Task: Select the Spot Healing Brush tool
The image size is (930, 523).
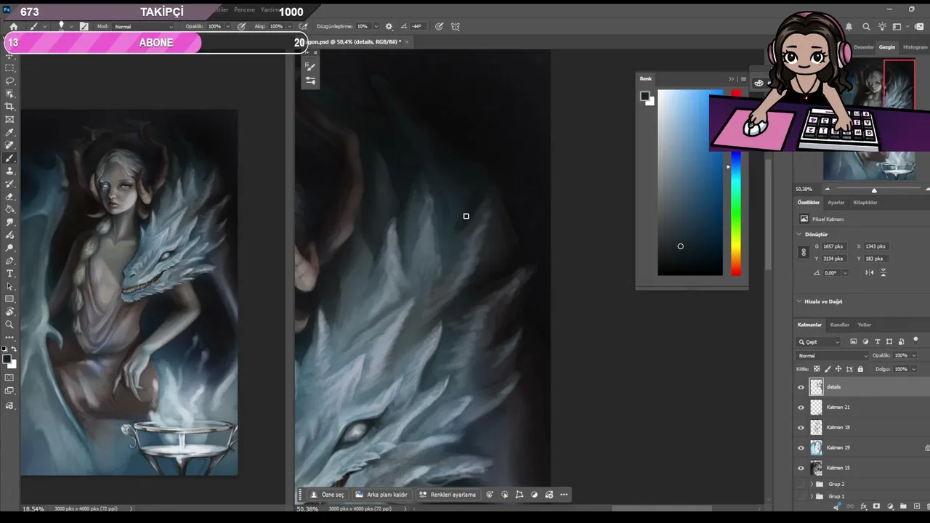Action: point(9,145)
